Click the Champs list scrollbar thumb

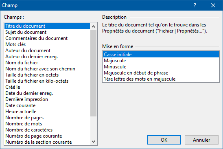click(x=94, y=73)
